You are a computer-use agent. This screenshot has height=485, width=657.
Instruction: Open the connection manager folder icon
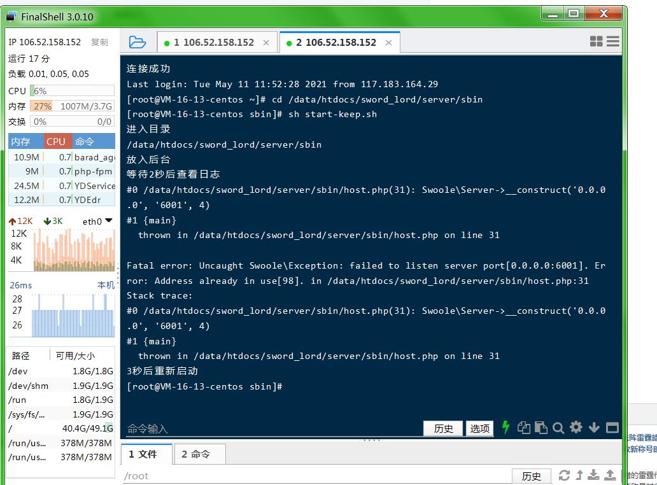pos(137,42)
